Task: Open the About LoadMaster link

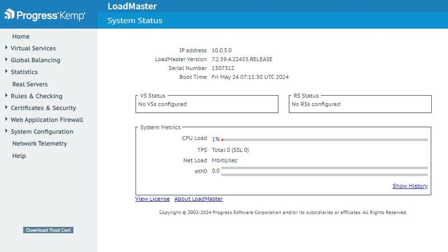Action: click(x=199, y=199)
